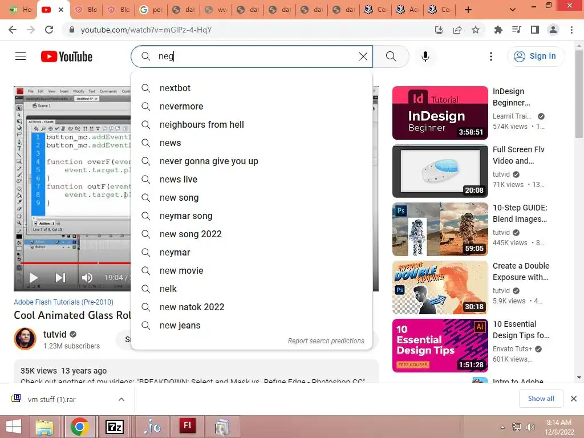
Task: Select suggestion 'neighbours from hell'
Action: (x=252, y=125)
